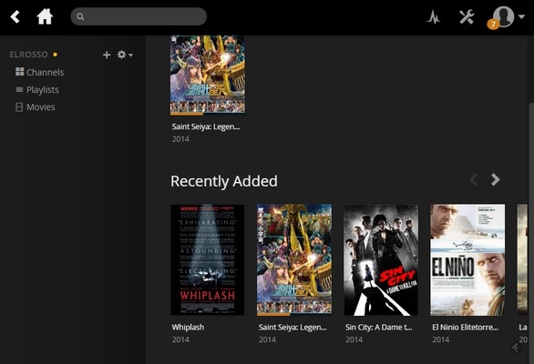The width and height of the screenshot is (534, 364).
Task: Open the El Niño poster
Action: (467, 260)
